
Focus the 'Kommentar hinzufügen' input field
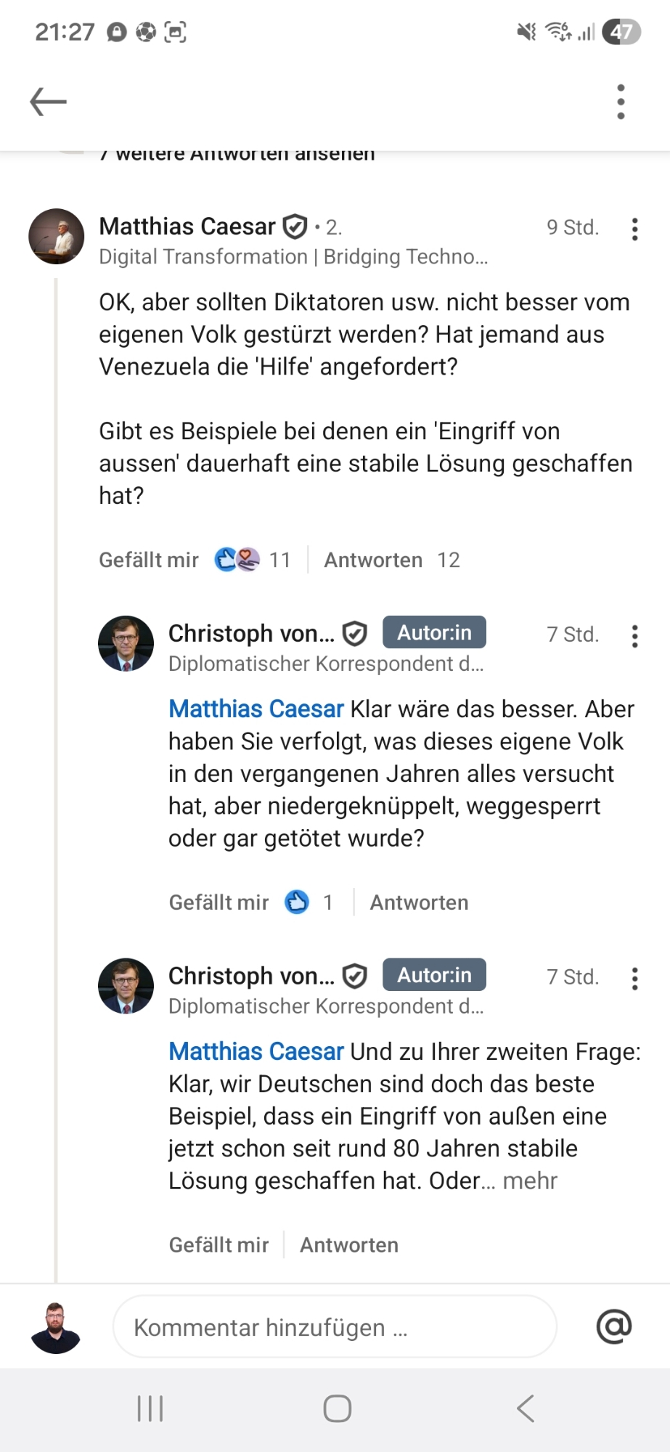point(334,1327)
